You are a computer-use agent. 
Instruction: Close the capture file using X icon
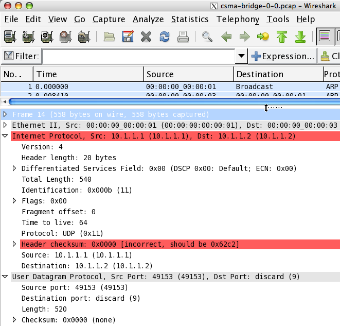[x=146, y=37]
